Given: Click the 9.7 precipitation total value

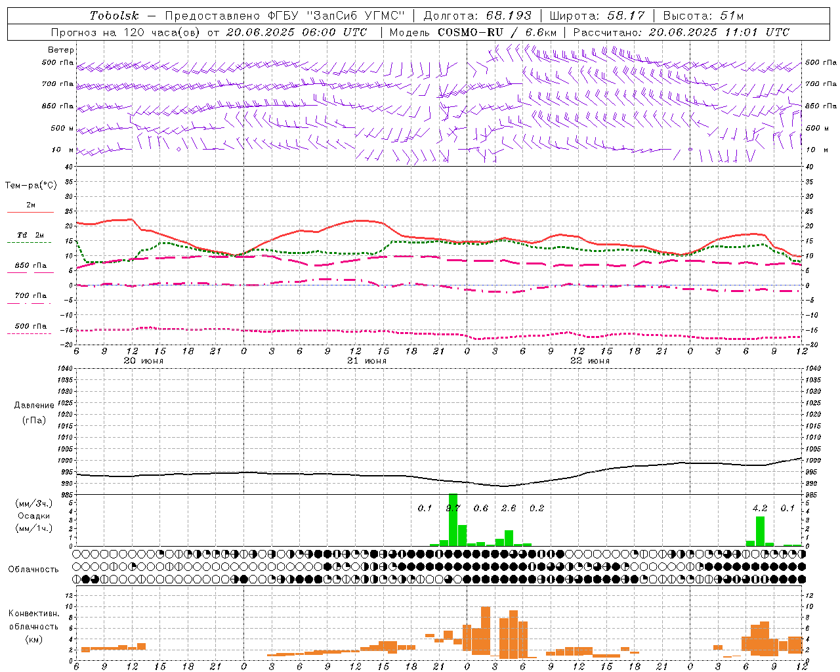Looking at the screenshot, I should pos(453,509).
